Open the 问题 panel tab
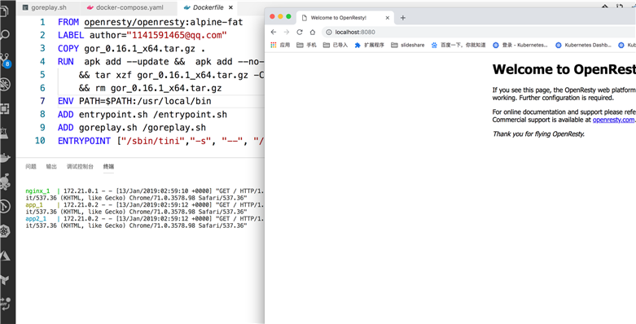The image size is (636, 324). [31, 166]
